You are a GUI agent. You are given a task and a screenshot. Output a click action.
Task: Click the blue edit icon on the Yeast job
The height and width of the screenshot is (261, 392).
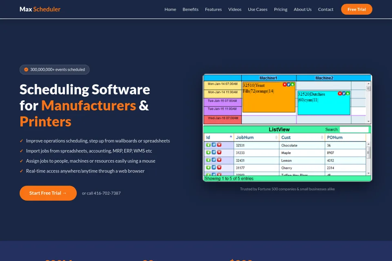pos(289,85)
